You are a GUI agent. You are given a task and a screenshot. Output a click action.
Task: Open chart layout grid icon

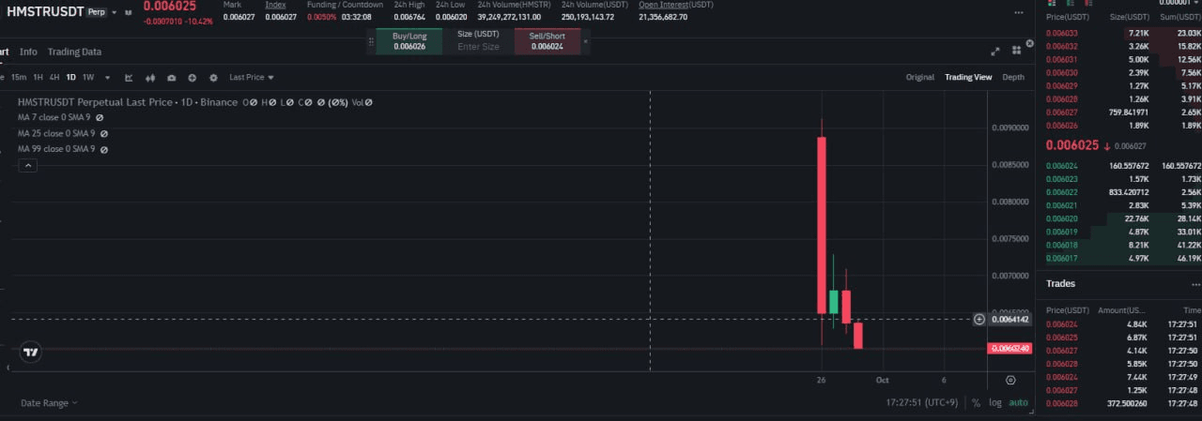[1019, 52]
